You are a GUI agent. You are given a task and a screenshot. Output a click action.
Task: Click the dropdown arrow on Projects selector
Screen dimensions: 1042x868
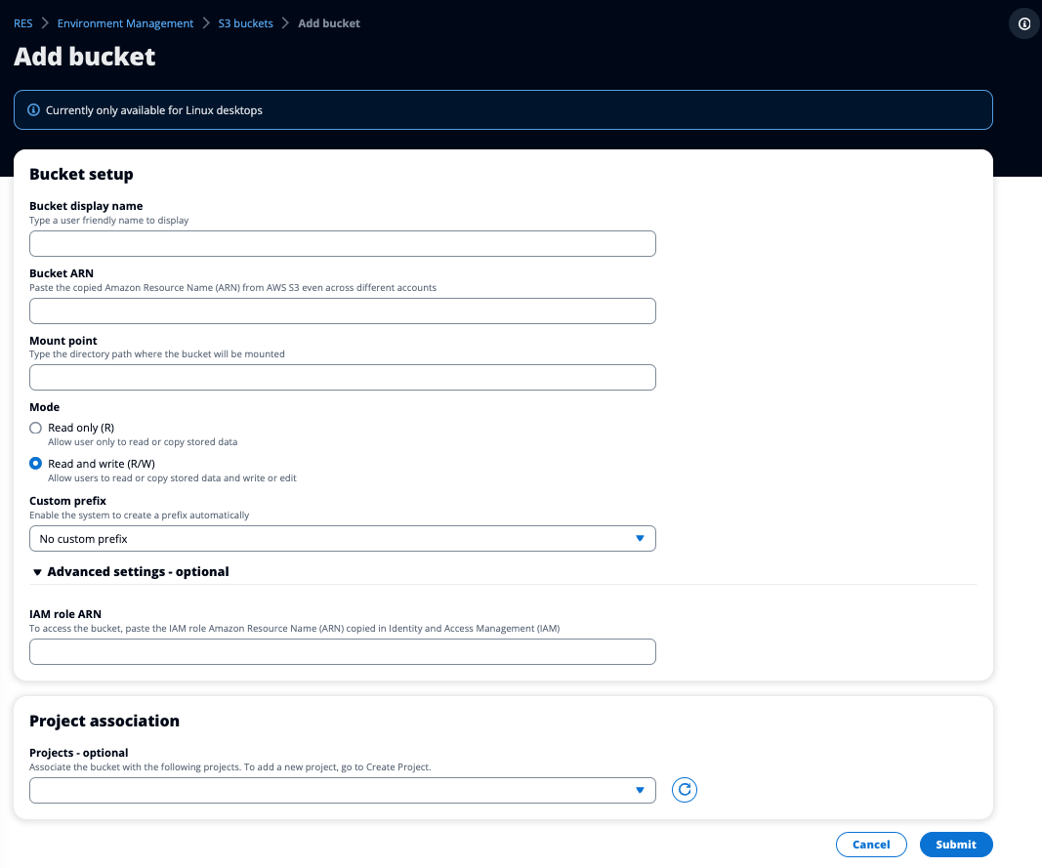coord(641,790)
